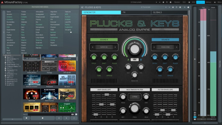Open the 2 POLE filter type selector

click(x=135, y=97)
